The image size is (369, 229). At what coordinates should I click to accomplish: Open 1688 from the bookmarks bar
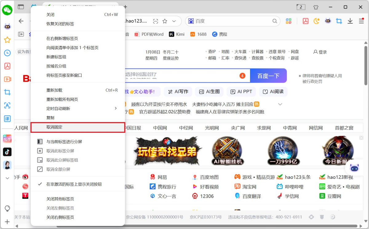point(198,34)
